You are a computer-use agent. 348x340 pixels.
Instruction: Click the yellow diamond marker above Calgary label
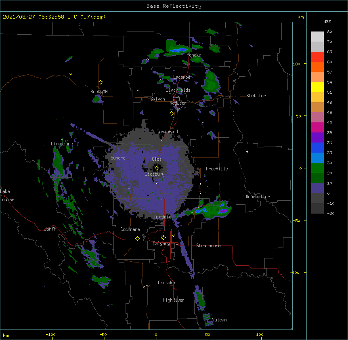[164, 238]
